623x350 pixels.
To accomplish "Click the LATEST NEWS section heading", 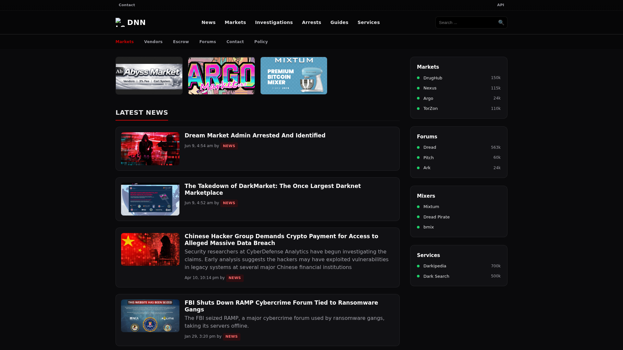I will [142, 112].
